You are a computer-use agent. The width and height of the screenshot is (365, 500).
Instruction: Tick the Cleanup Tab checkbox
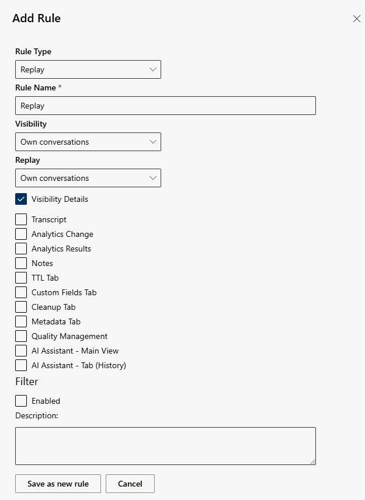(x=21, y=307)
